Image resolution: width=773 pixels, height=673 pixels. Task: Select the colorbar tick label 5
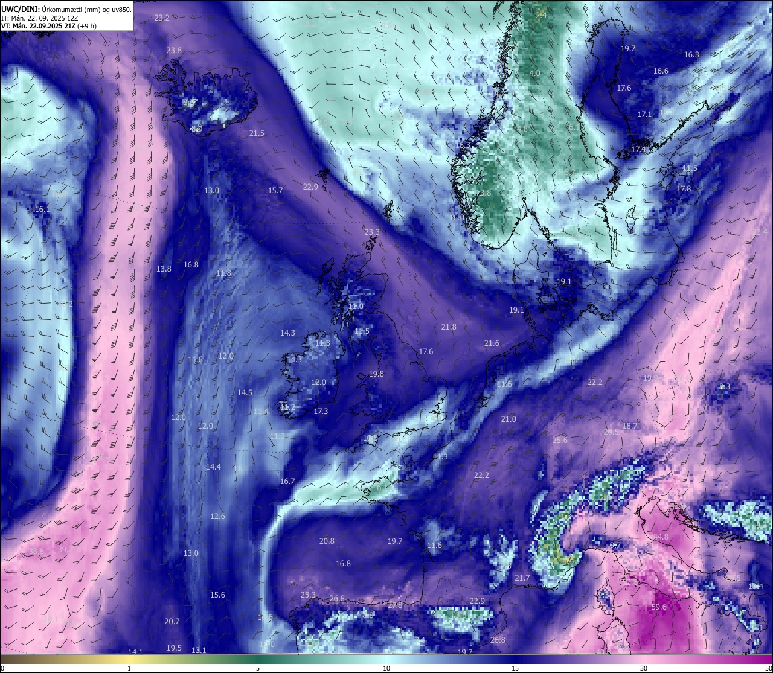(x=258, y=668)
